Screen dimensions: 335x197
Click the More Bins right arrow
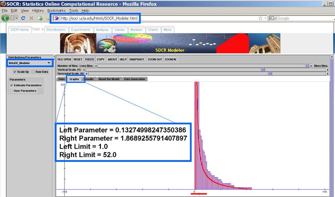coord(311,66)
